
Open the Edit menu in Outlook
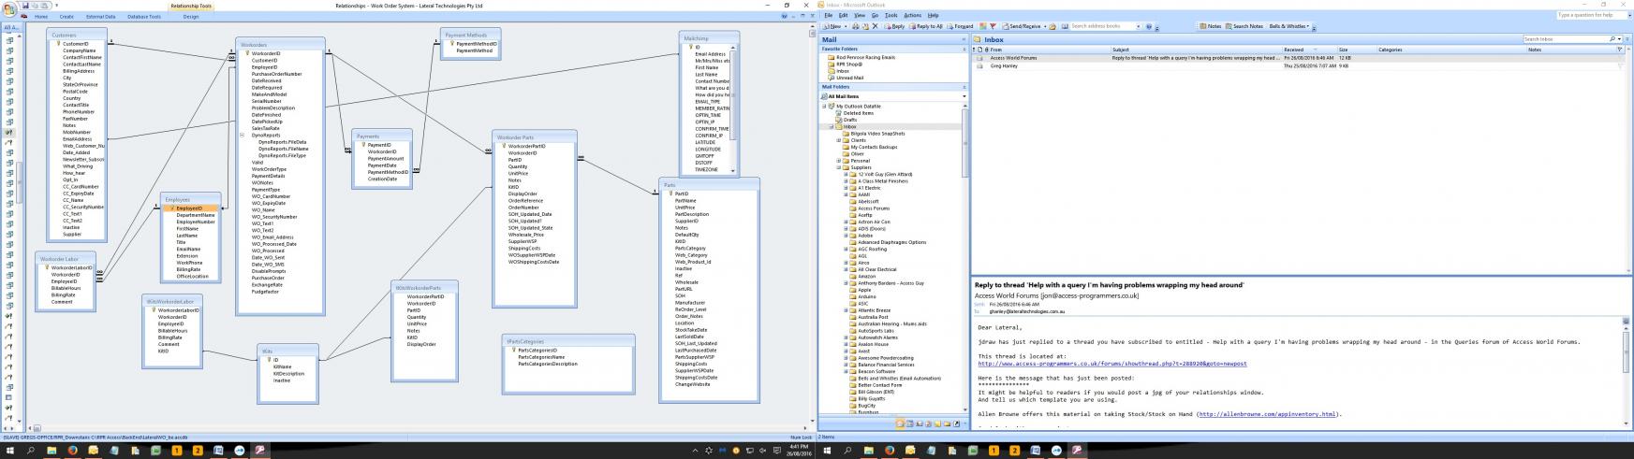click(x=843, y=15)
